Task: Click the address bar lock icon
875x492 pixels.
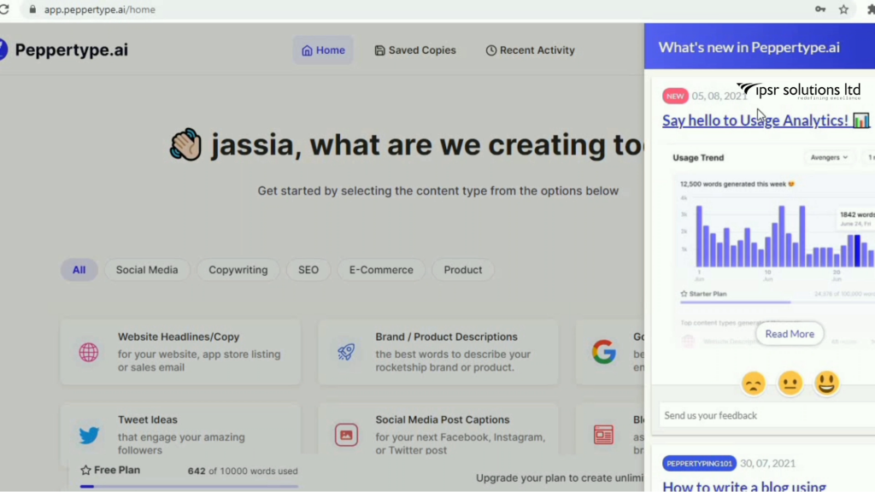Action: [x=32, y=9]
